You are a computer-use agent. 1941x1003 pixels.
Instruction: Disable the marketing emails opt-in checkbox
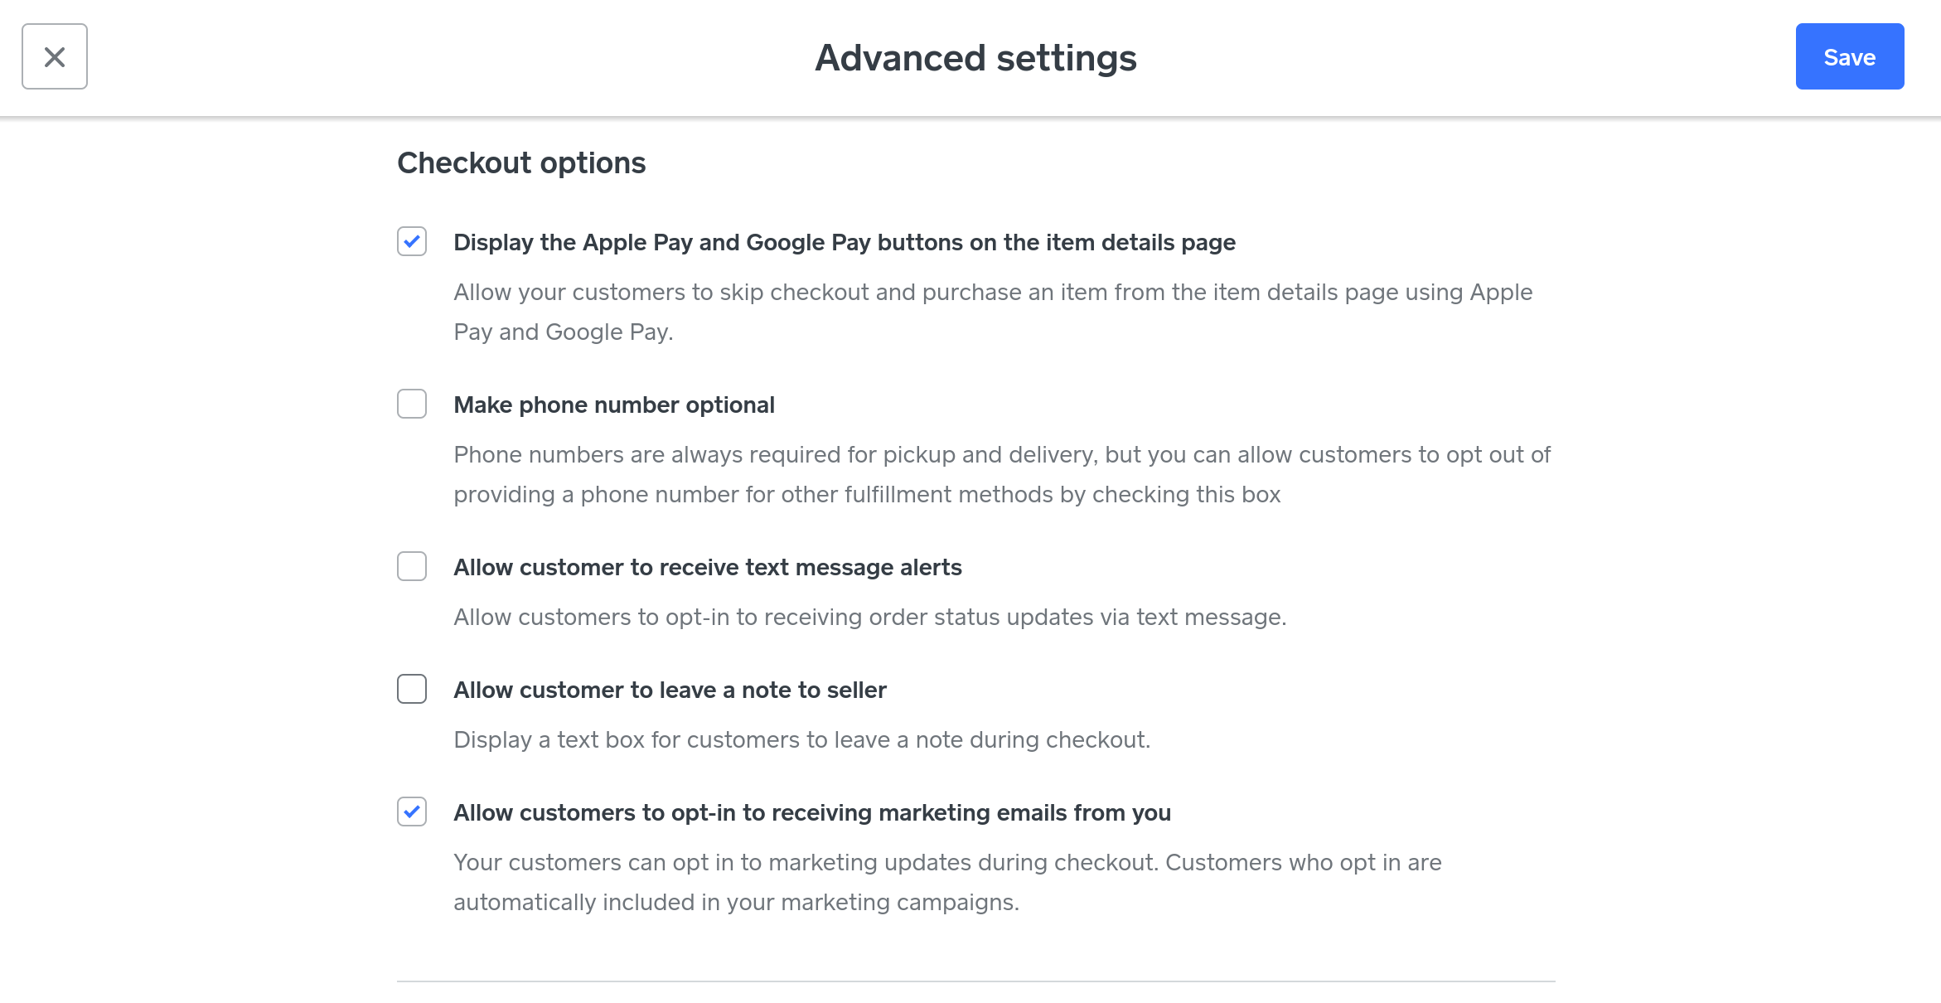click(x=412, y=812)
